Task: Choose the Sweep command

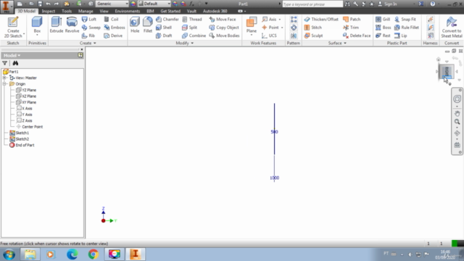Action: click(x=91, y=28)
